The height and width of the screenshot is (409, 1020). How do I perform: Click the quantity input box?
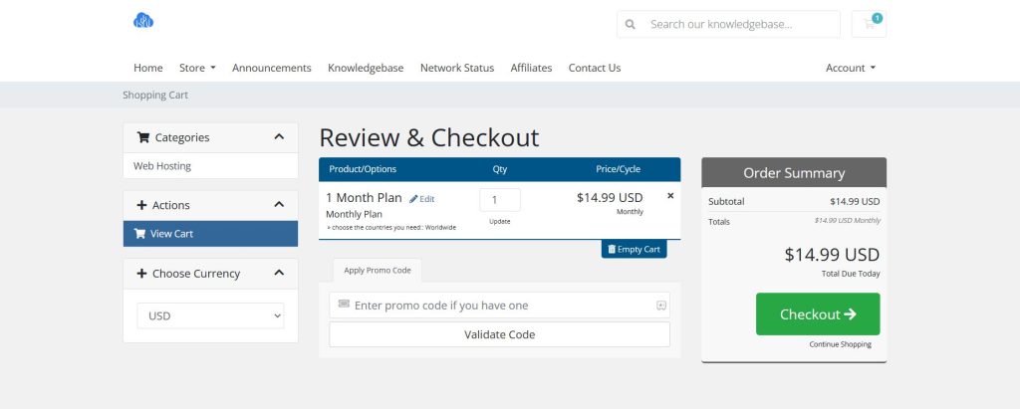(500, 199)
